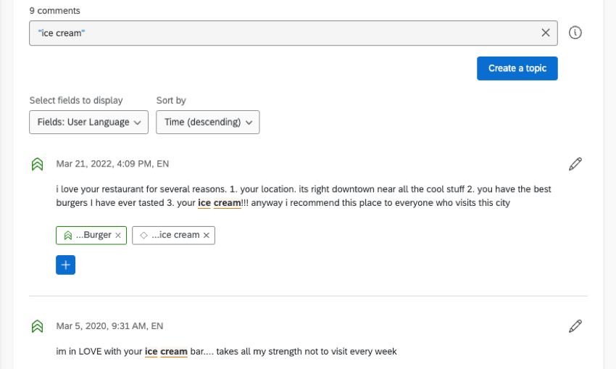Click the sentiment icon beside Mar 5 comment
Viewport: 616px width, 369px height.
(38, 326)
